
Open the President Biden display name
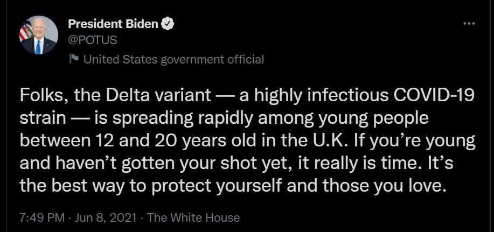[x=113, y=24]
